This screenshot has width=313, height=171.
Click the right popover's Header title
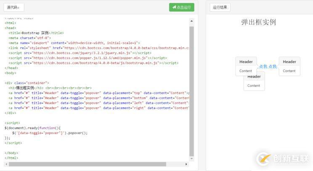pos(289,62)
